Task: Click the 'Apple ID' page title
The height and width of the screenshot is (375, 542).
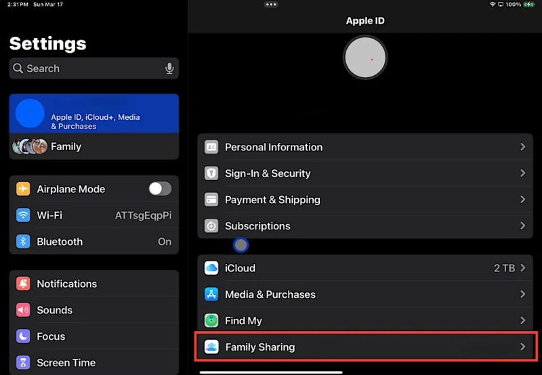Action: click(x=365, y=21)
